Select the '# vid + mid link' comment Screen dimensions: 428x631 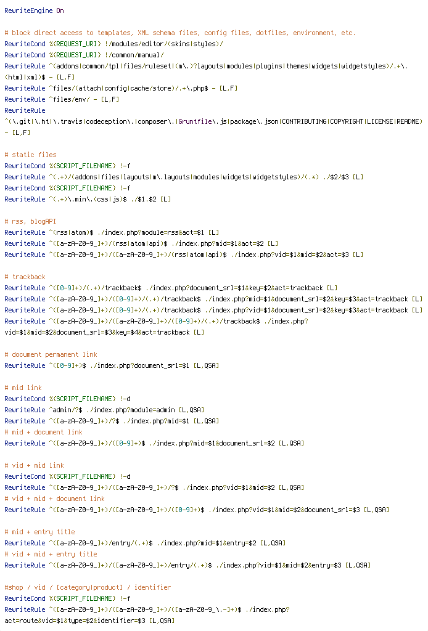34,466
